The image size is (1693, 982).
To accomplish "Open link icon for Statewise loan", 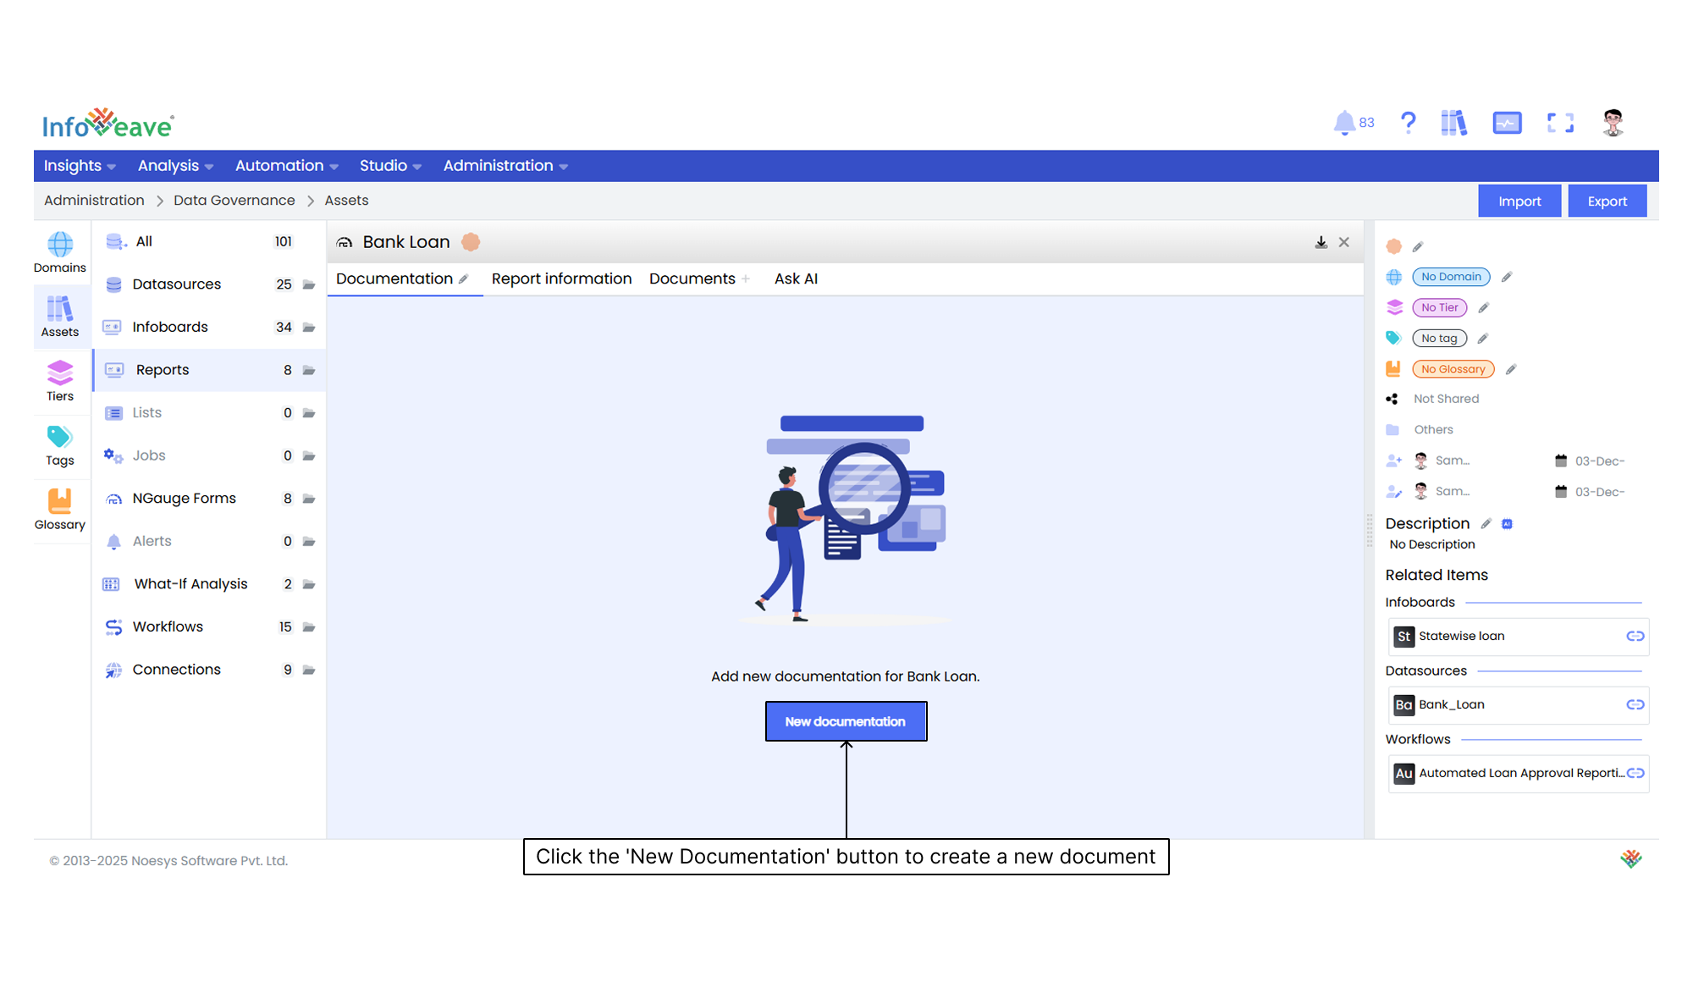I will tap(1635, 637).
